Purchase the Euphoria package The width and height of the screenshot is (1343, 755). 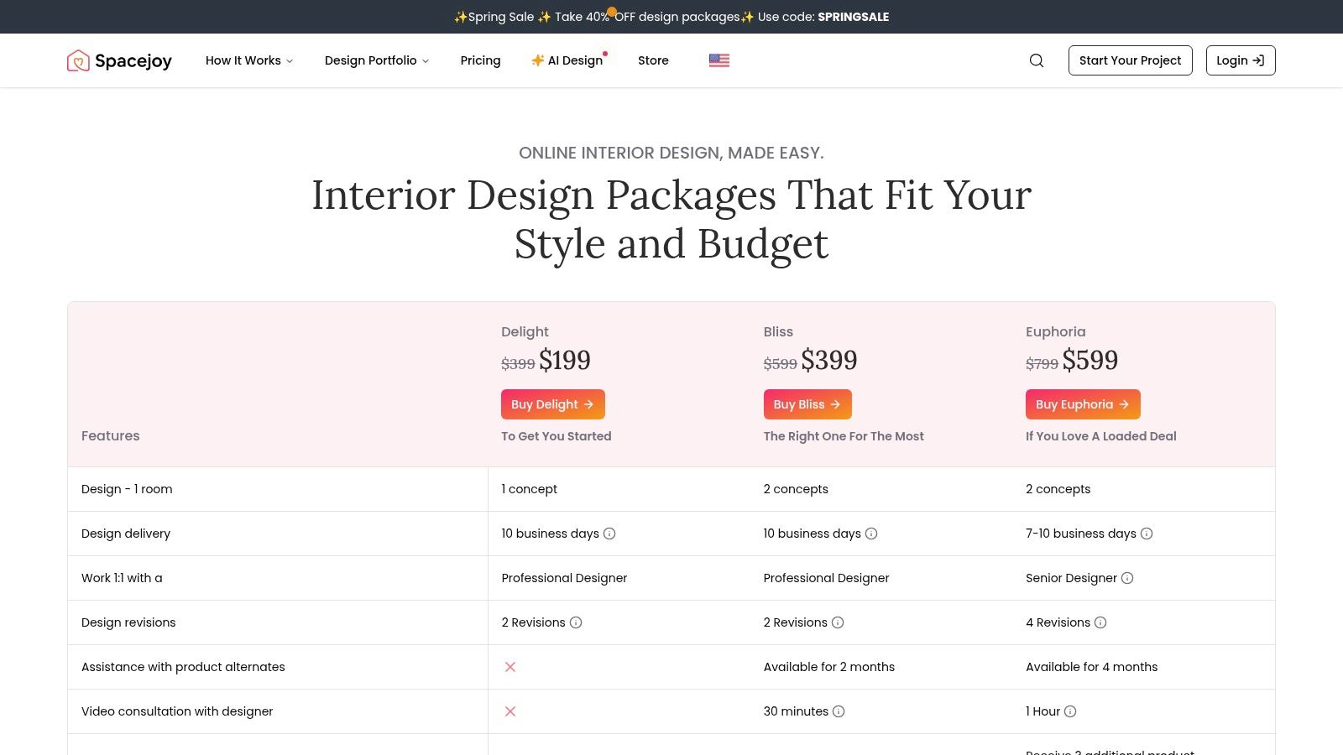[1082, 404]
